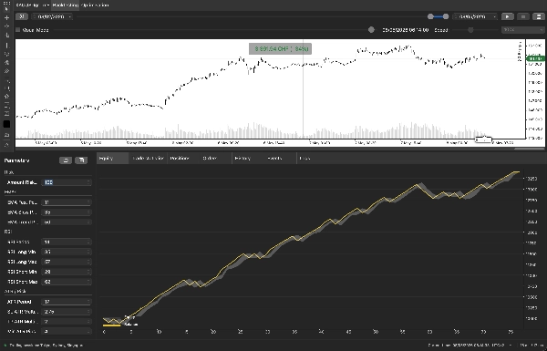The height and width of the screenshot is (351, 547).
Task: Open the Equity tab
Action: coord(112,159)
